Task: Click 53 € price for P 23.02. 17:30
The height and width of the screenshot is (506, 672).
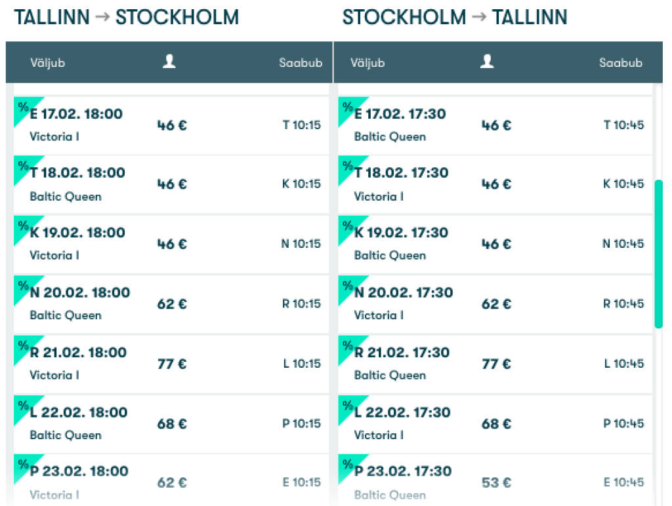Action: coord(496,483)
